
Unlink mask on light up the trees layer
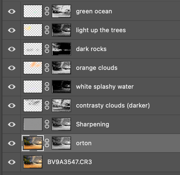click(x=47, y=30)
